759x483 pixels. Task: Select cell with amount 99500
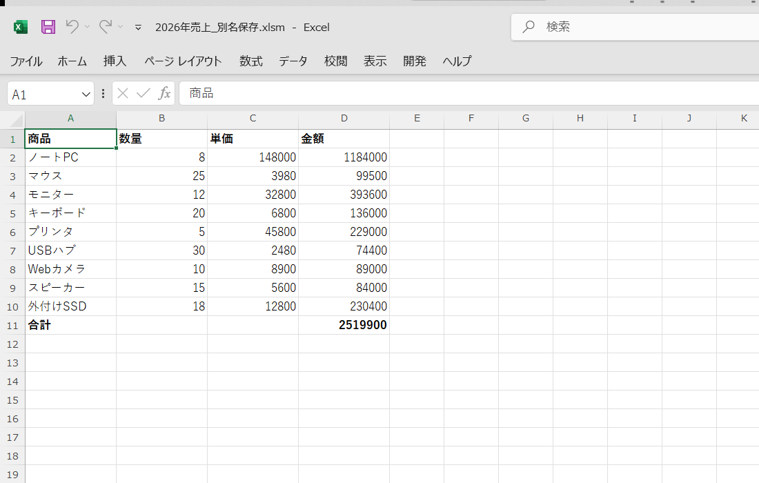(x=344, y=176)
